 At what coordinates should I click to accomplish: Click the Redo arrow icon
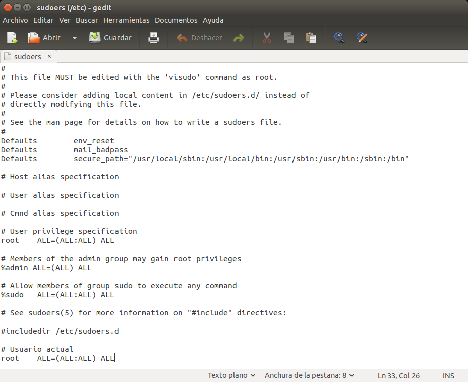[239, 38]
